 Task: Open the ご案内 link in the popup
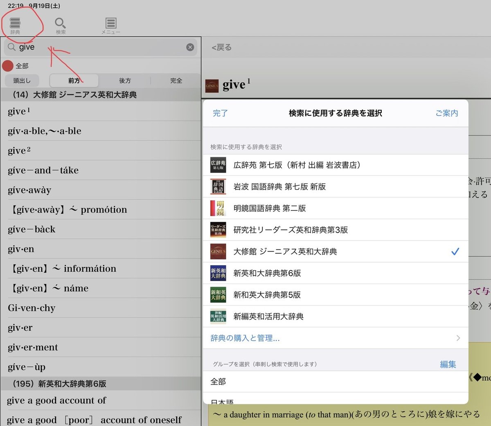[447, 113]
